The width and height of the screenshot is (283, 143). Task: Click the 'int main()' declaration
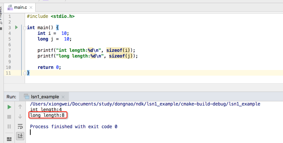pos(40,28)
